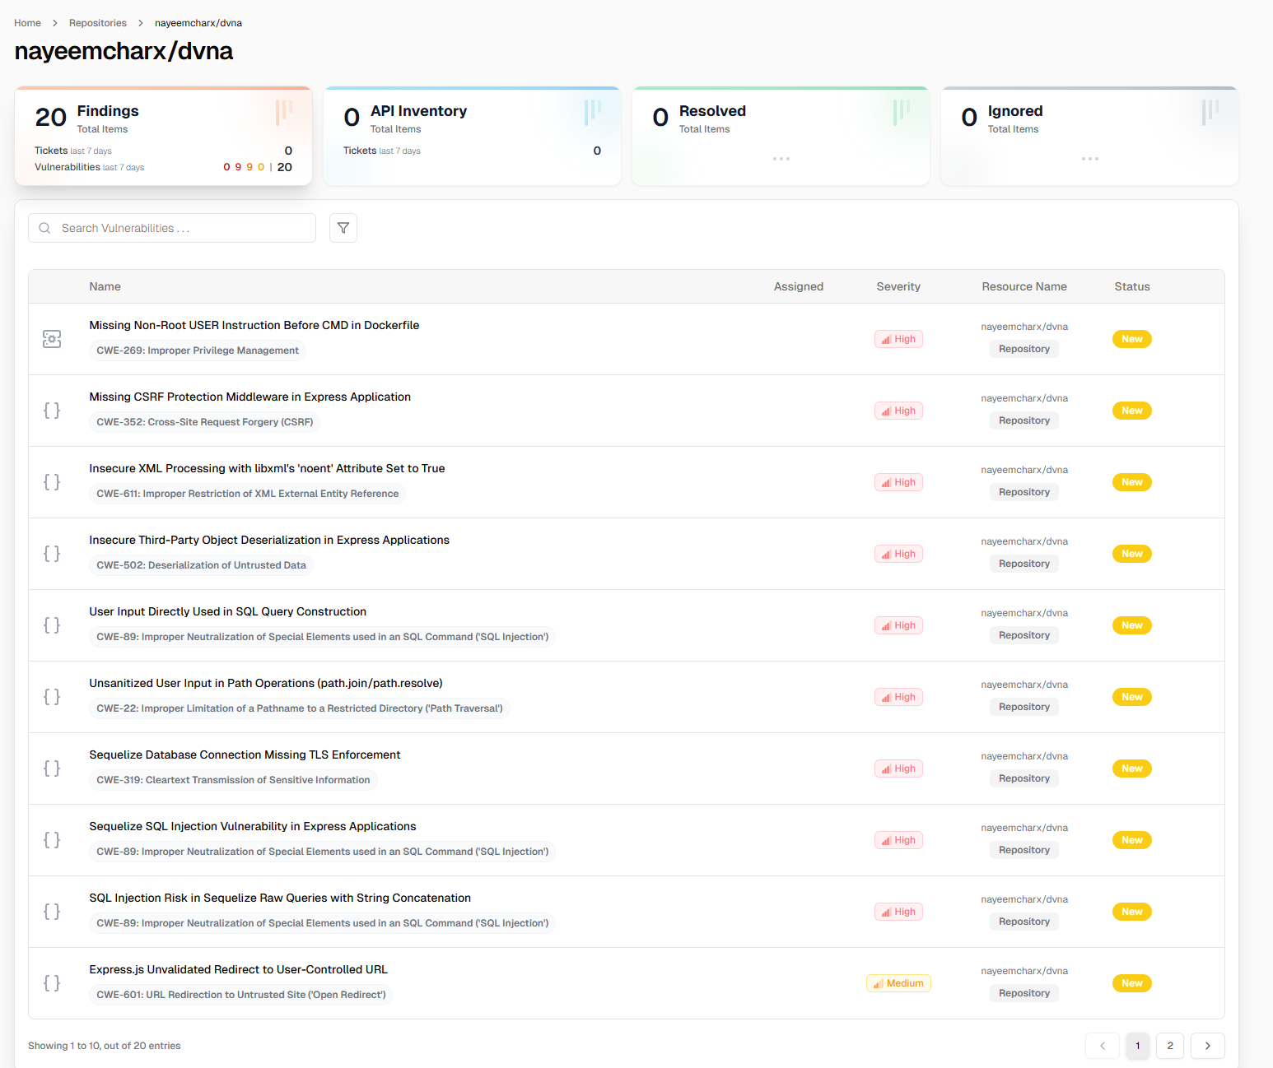Click the Repository tag on Dockerfile finding
This screenshot has width=1273, height=1068.
[1024, 348]
